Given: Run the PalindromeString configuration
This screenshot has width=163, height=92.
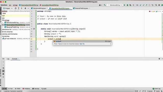Looking at the screenshot, I should (x=125, y=5).
